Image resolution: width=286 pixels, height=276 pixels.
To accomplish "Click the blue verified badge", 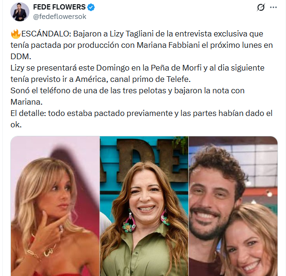I will click(x=91, y=7).
